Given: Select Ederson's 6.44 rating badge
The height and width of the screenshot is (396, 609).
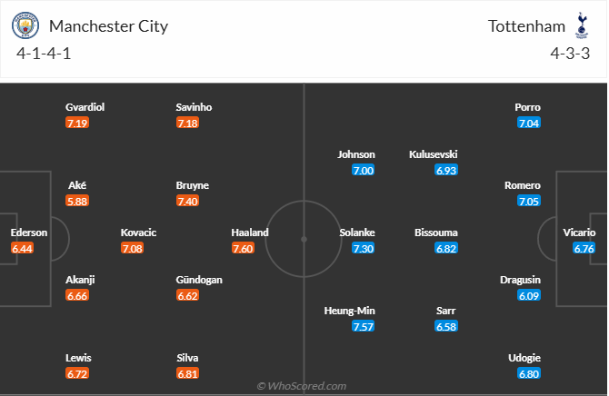Looking at the screenshot, I should (x=24, y=248).
